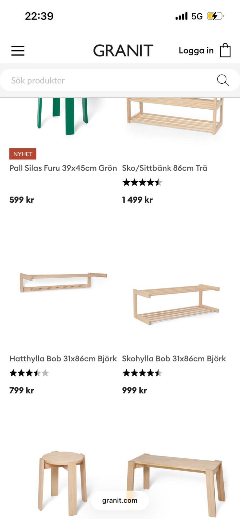Open Hatthylla Bob 31x86cm Björk title
240x519 pixels.
(x=63, y=358)
